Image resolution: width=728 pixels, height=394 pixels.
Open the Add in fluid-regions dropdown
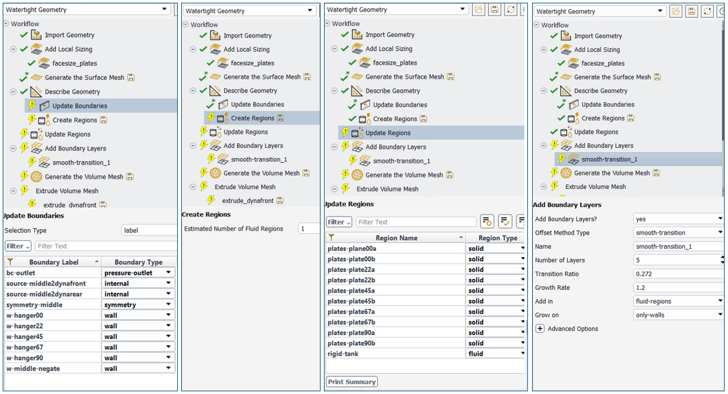point(720,301)
